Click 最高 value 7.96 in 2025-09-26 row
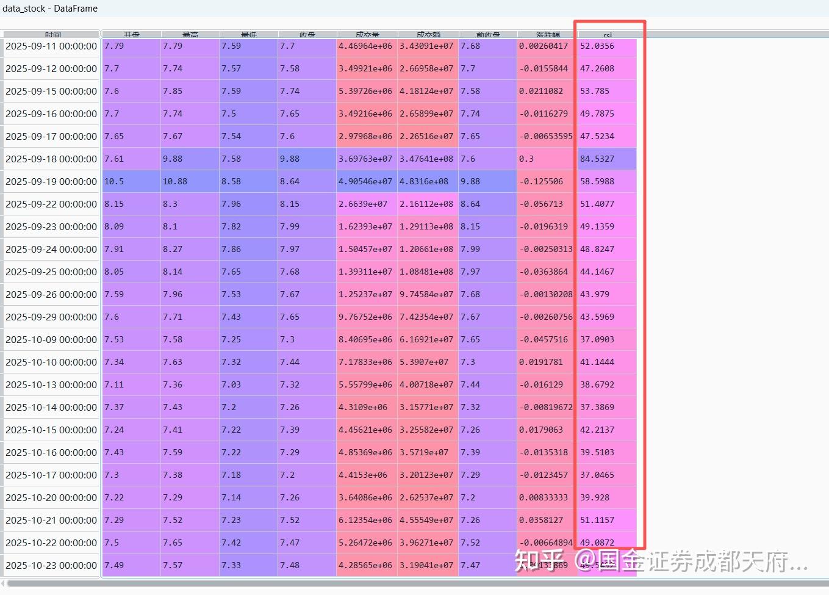Image resolution: width=829 pixels, height=595 pixels. (x=190, y=295)
